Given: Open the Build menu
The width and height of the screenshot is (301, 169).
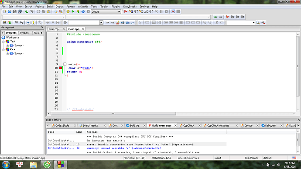Looking at the screenshot, I should tap(50, 7).
